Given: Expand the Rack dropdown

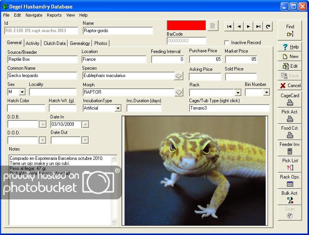Looking at the screenshot, I should (x=237, y=93).
